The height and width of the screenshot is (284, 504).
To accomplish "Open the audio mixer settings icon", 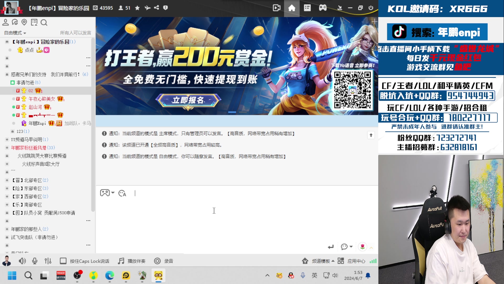I will (x=48, y=261).
